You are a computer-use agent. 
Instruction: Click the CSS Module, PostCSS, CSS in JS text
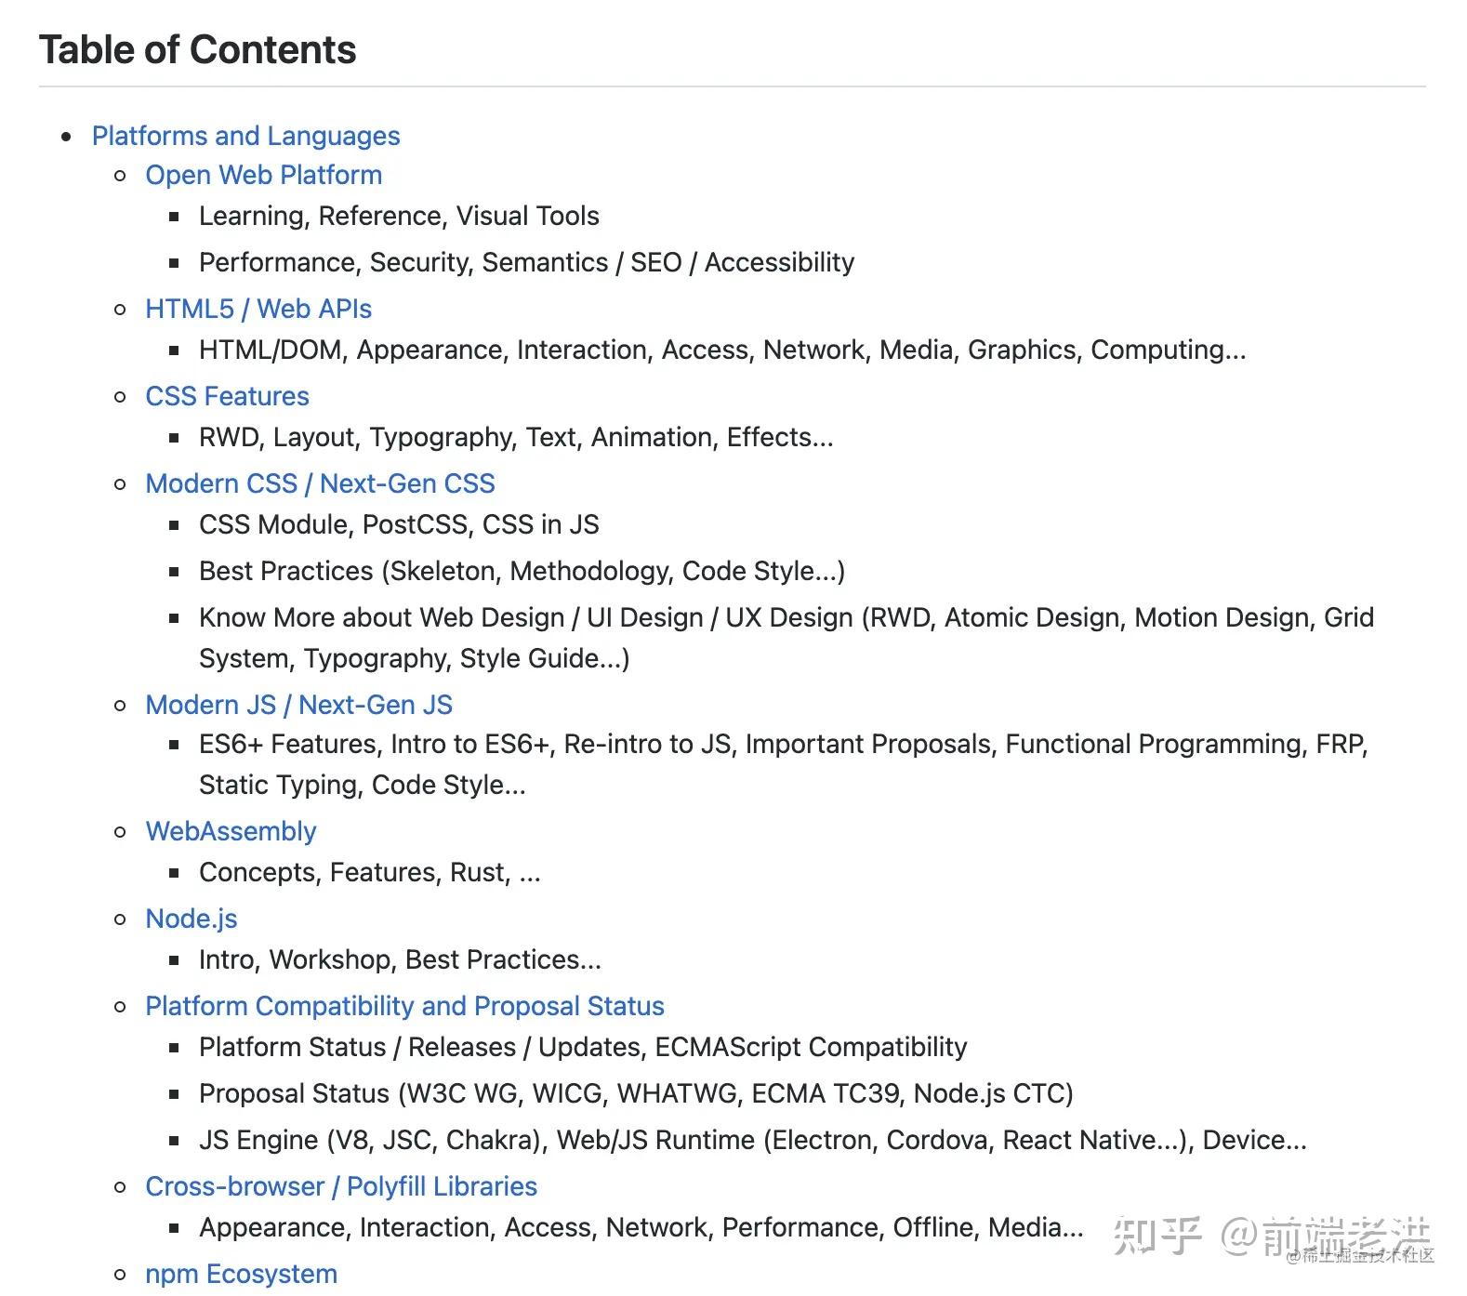(x=399, y=524)
